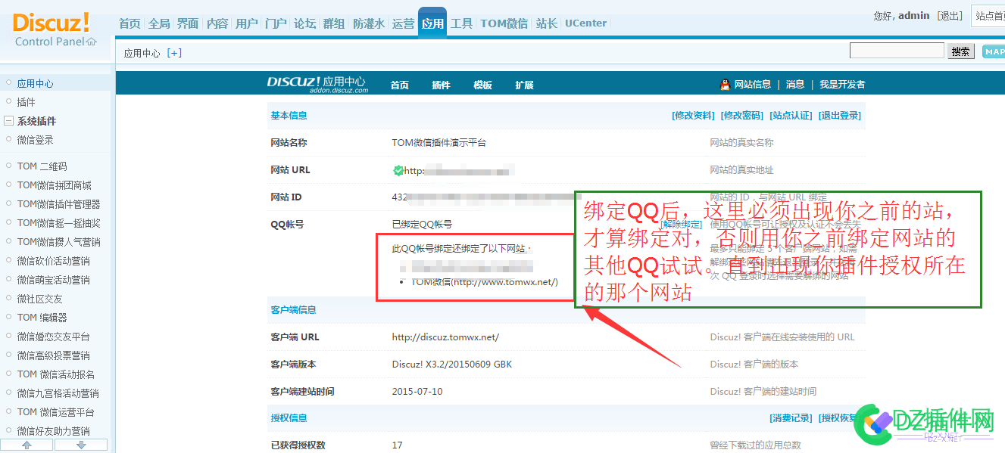Screen dimensions: 1005x453
Task: Open 扩展 tab in the addon center
Action: (524, 85)
